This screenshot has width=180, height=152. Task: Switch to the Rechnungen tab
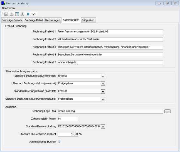(x=53, y=20)
